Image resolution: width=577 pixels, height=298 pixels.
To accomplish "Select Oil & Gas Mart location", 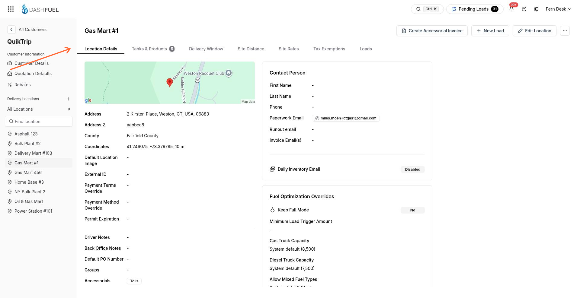I will pyautogui.click(x=39, y=201).
